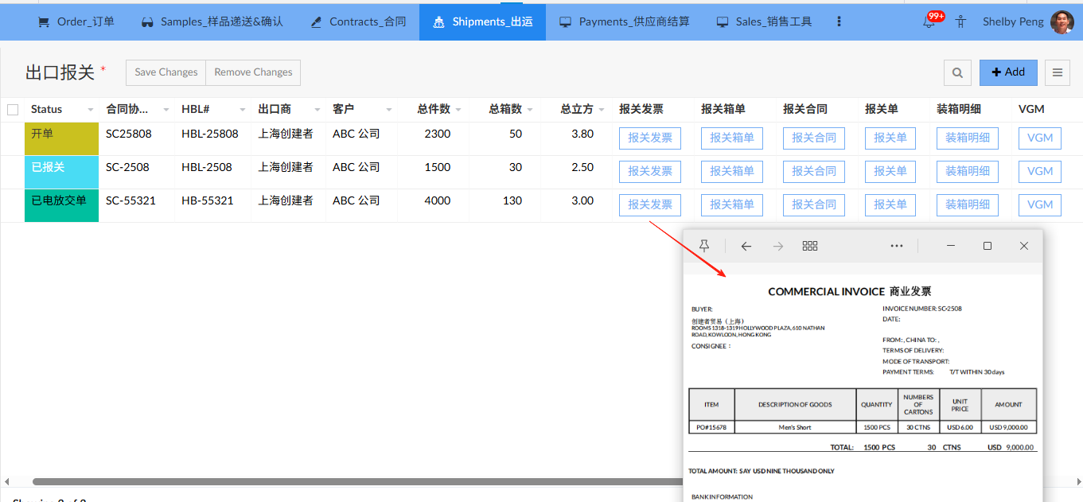Click 报关发票 button for SC25808 row

coord(649,138)
